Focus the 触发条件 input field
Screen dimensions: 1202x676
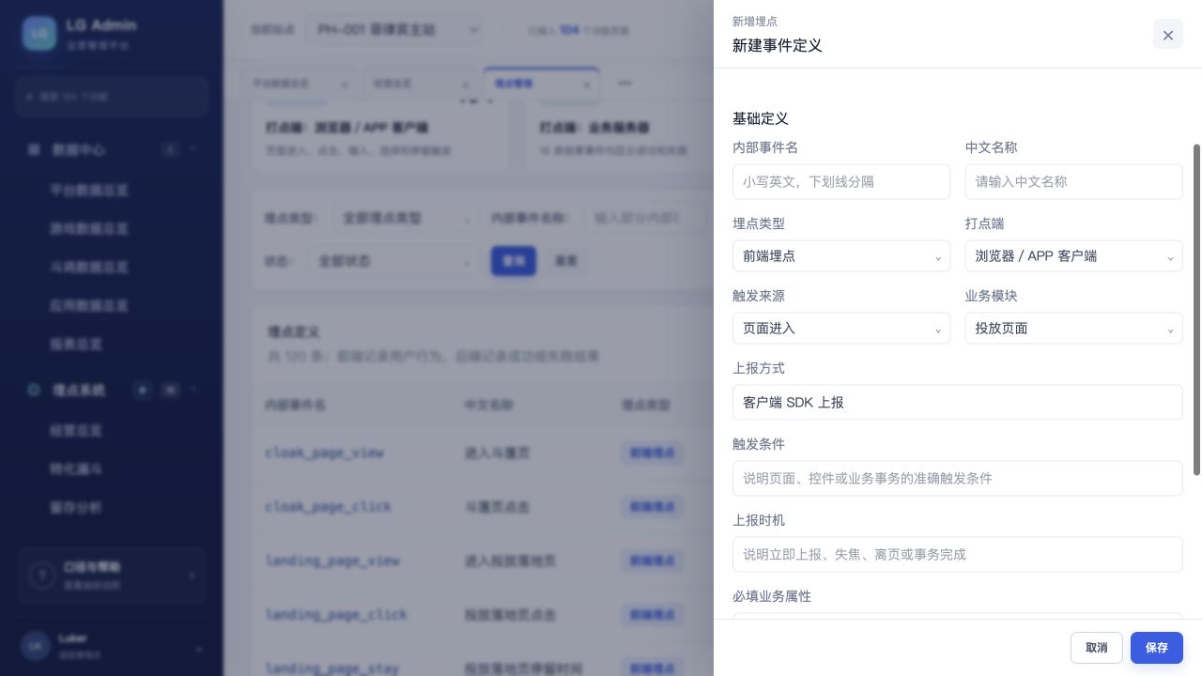pos(958,478)
